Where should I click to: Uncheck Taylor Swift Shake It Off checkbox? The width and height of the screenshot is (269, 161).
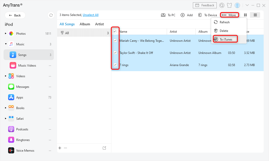point(115,53)
